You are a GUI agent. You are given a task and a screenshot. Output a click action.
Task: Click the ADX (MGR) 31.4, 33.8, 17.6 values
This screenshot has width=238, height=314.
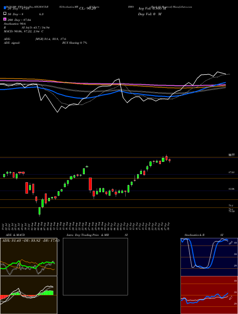tap(50, 39)
